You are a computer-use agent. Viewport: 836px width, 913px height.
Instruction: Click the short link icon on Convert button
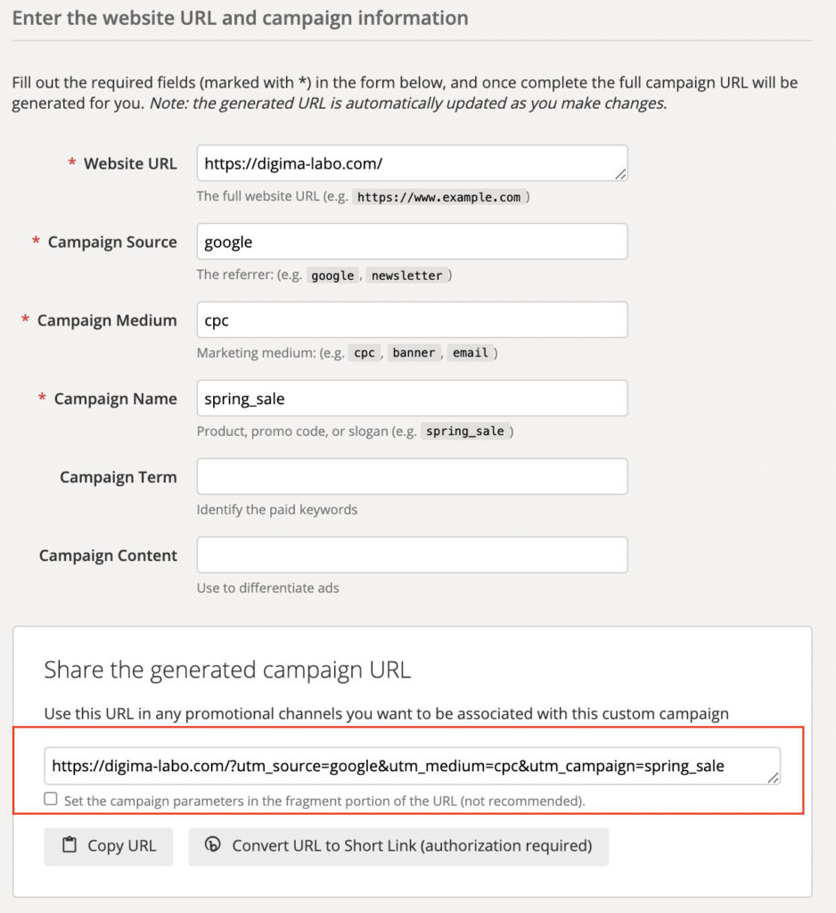(212, 845)
